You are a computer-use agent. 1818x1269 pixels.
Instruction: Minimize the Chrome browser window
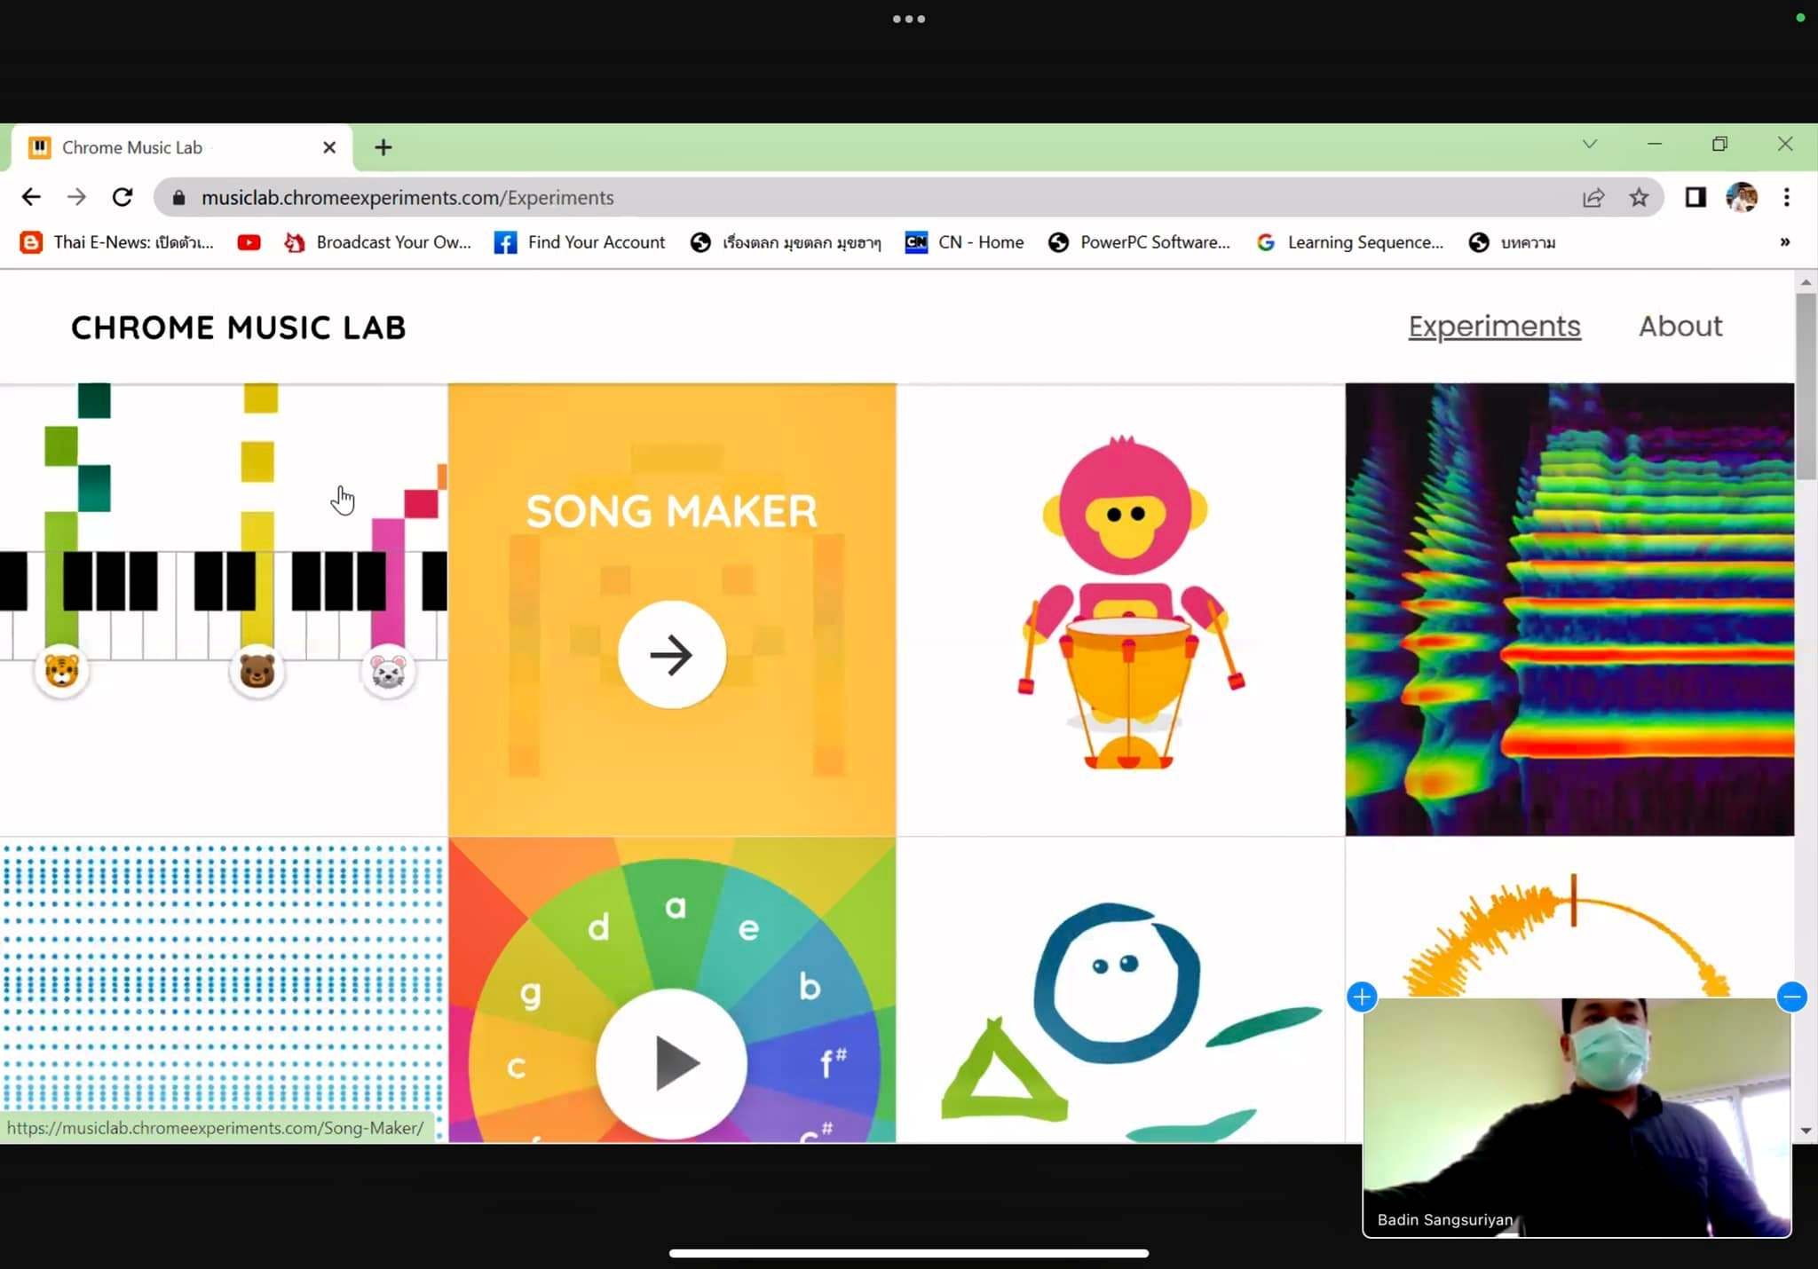[x=1655, y=144]
